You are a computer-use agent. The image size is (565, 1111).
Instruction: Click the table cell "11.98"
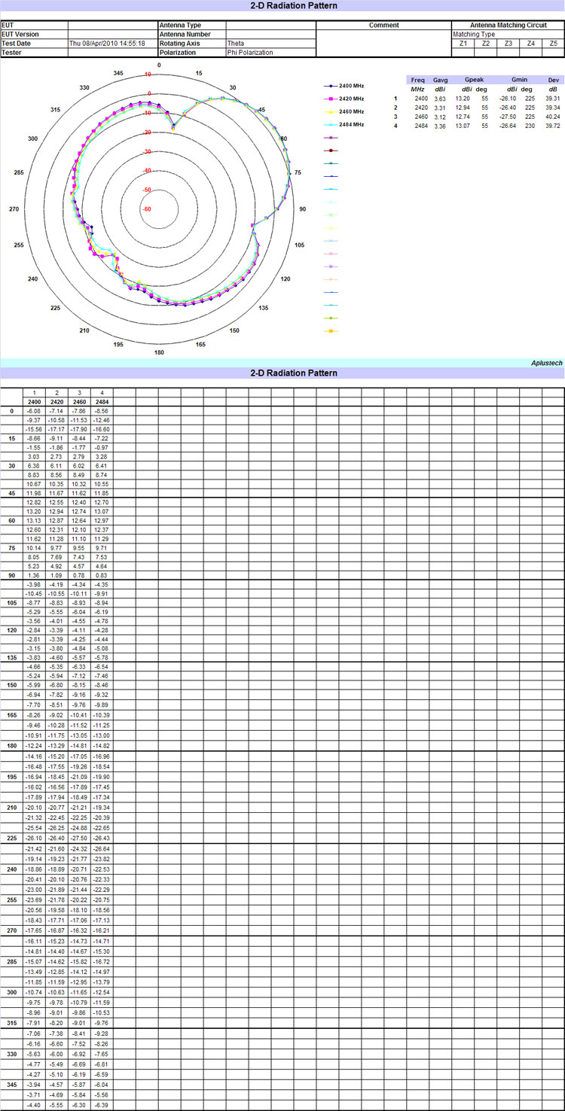[x=34, y=493]
